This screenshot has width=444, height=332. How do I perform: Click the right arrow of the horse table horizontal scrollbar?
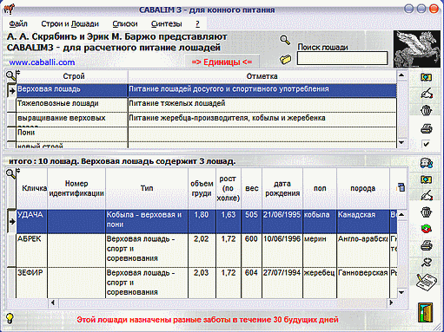coord(391,303)
